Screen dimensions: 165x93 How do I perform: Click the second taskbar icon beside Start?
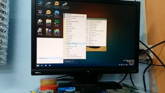coord(42,66)
